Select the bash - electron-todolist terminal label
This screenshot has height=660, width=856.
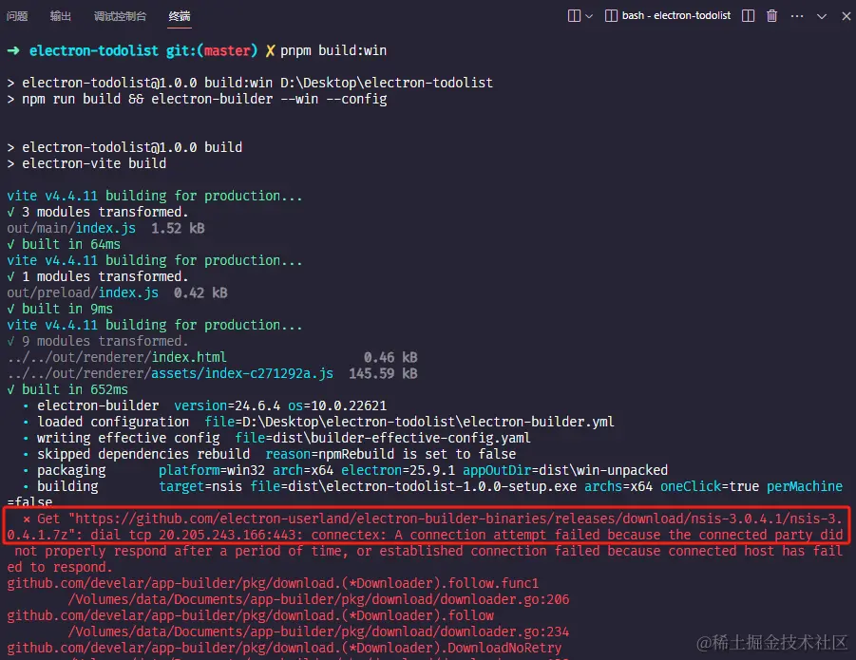[675, 16]
